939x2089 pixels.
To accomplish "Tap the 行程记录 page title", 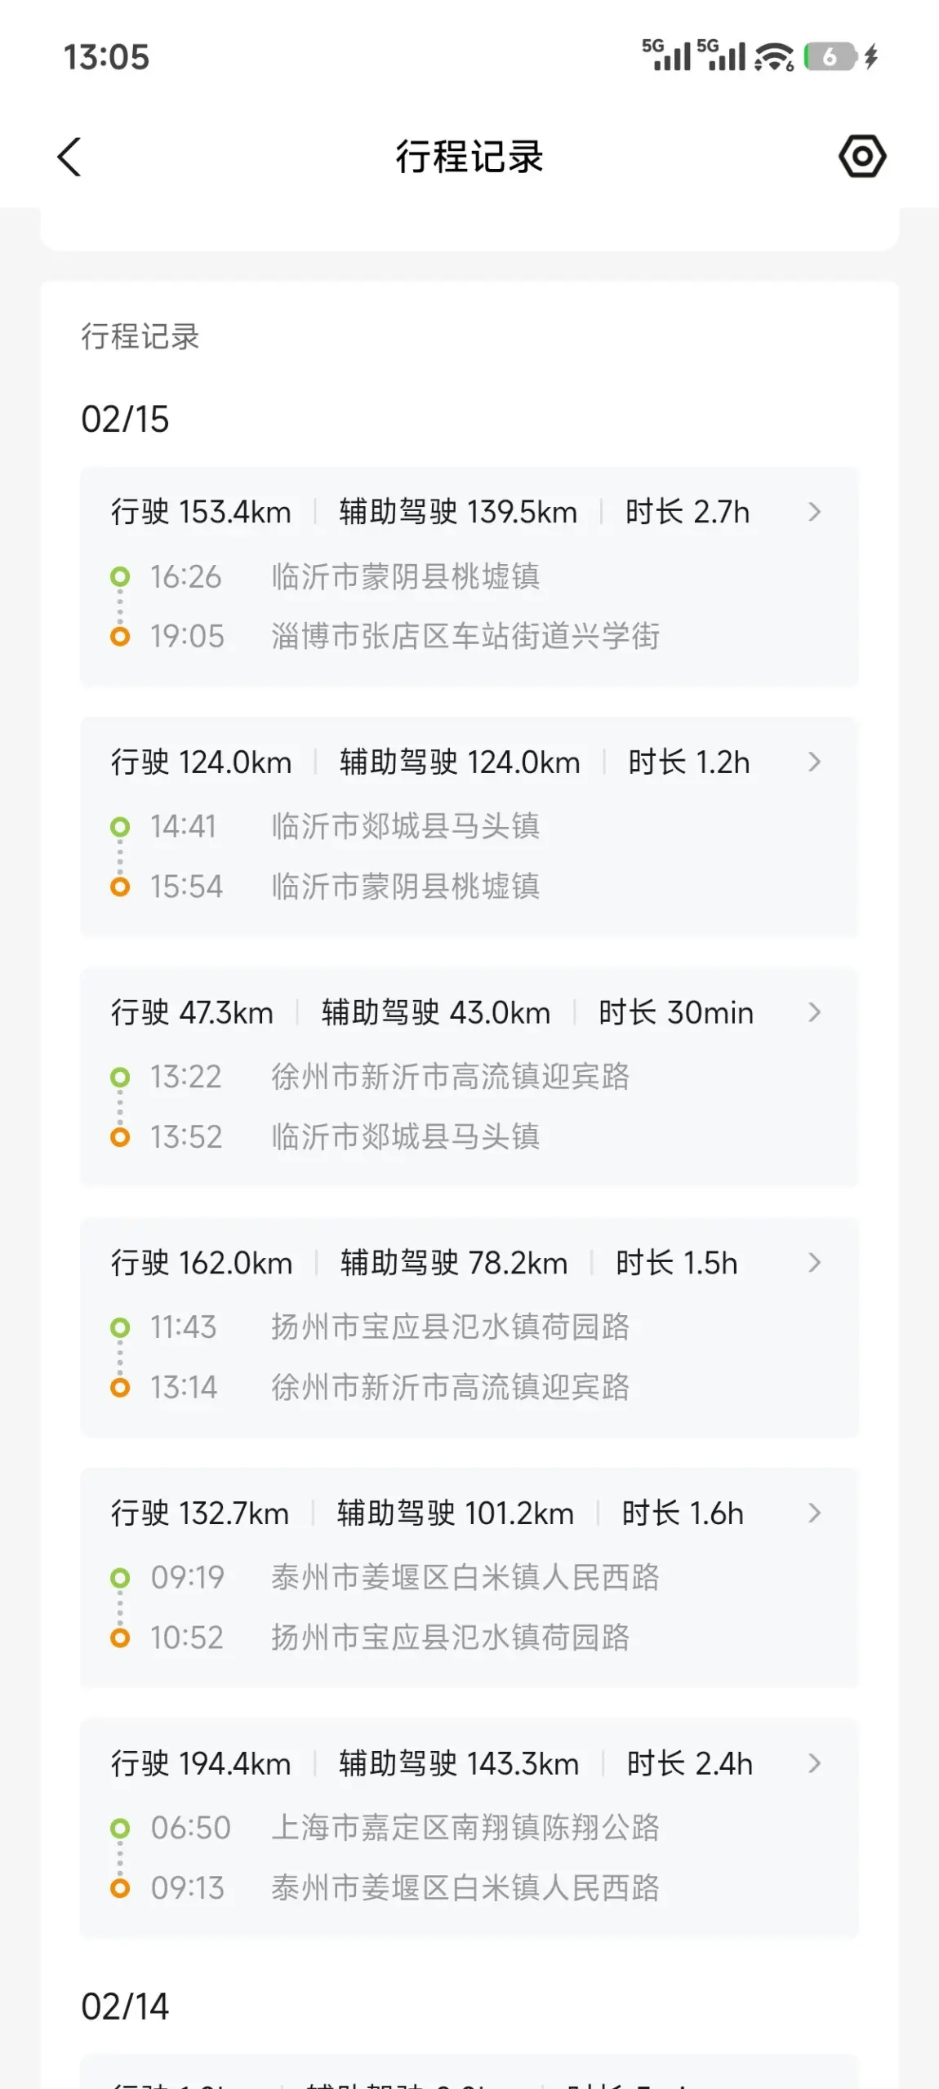I will coord(469,156).
